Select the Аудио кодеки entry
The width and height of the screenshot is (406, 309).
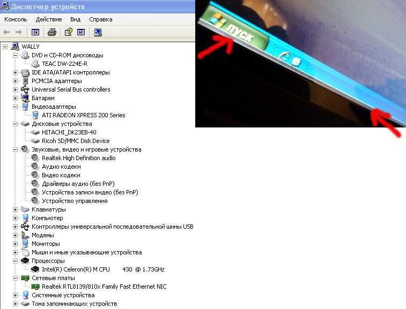pyautogui.click(x=61, y=167)
